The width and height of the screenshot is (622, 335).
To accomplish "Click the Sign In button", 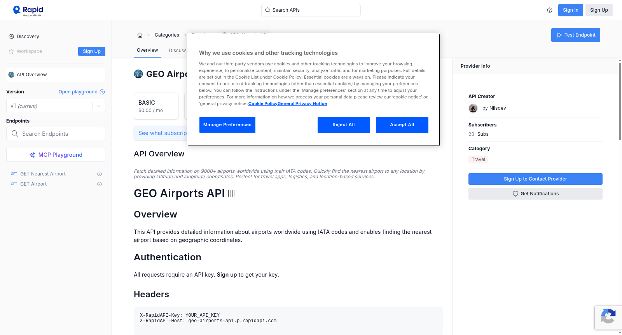I will (x=570, y=10).
